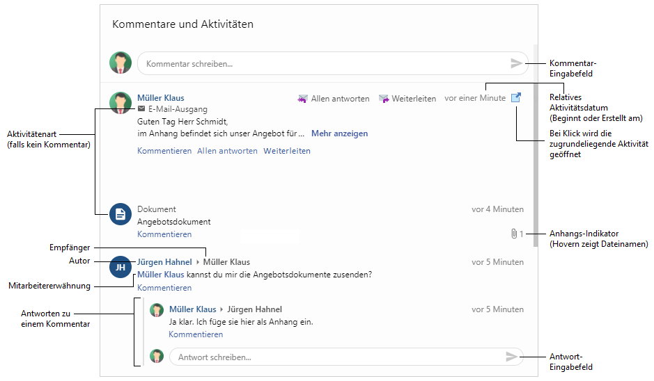
Task: Expand email text with Mehr anzeigen
Action: 339,133
